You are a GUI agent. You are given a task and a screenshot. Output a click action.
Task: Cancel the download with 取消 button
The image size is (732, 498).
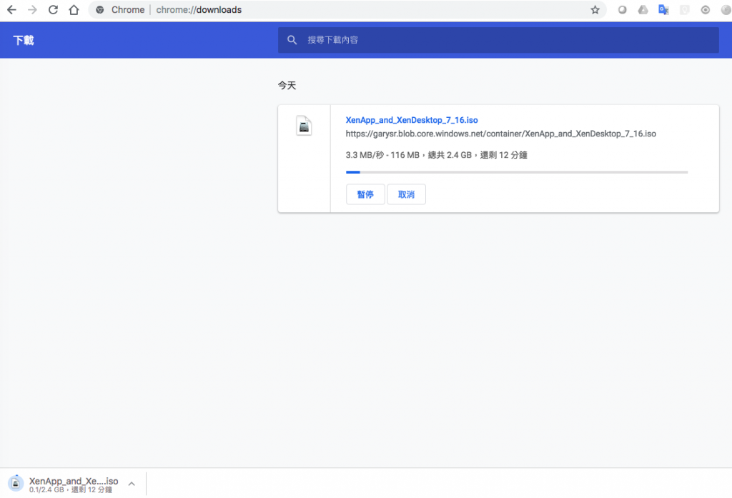tap(406, 194)
